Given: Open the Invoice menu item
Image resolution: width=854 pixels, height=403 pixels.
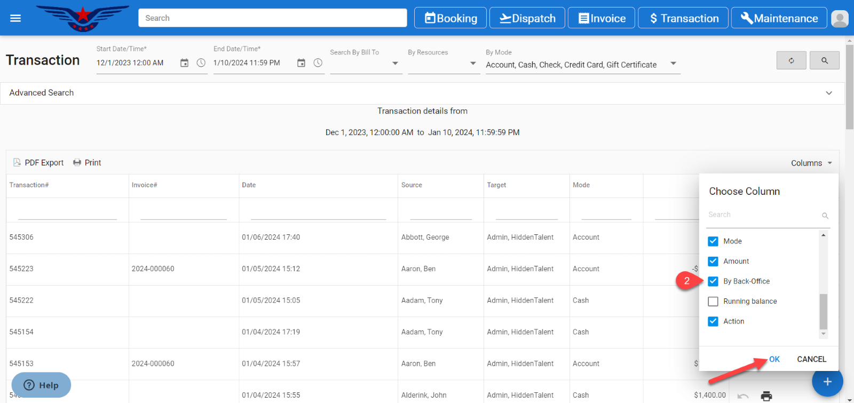Looking at the screenshot, I should pos(601,18).
